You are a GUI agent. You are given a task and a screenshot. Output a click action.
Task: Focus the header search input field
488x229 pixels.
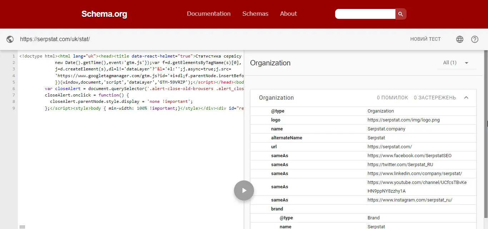(x=365, y=14)
